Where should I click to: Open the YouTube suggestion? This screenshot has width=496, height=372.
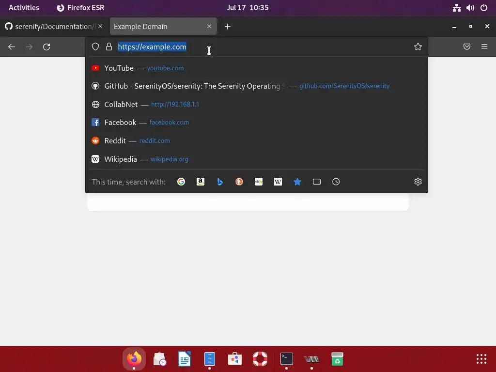pyautogui.click(x=257, y=68)
